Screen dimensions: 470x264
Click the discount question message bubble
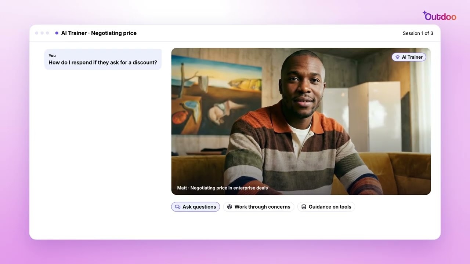103,59
